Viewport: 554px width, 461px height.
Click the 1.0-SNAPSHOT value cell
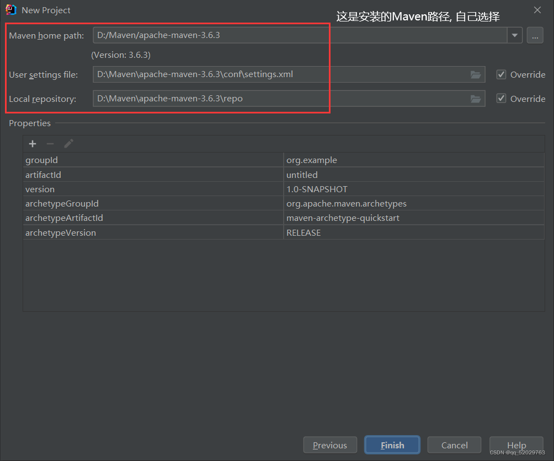pyautogui.click(x=414, y=189)
